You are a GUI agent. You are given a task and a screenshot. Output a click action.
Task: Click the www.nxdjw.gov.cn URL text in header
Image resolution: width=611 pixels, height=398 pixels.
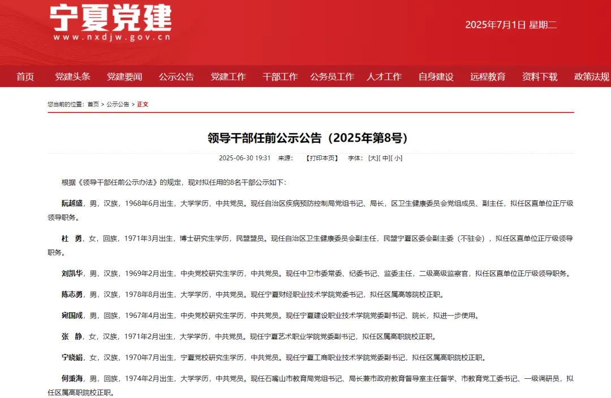coord(112,38)
